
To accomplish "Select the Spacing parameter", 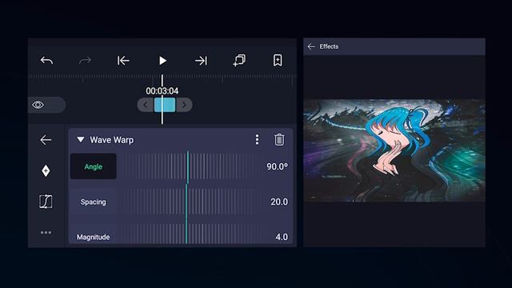I will coord(94,202).
